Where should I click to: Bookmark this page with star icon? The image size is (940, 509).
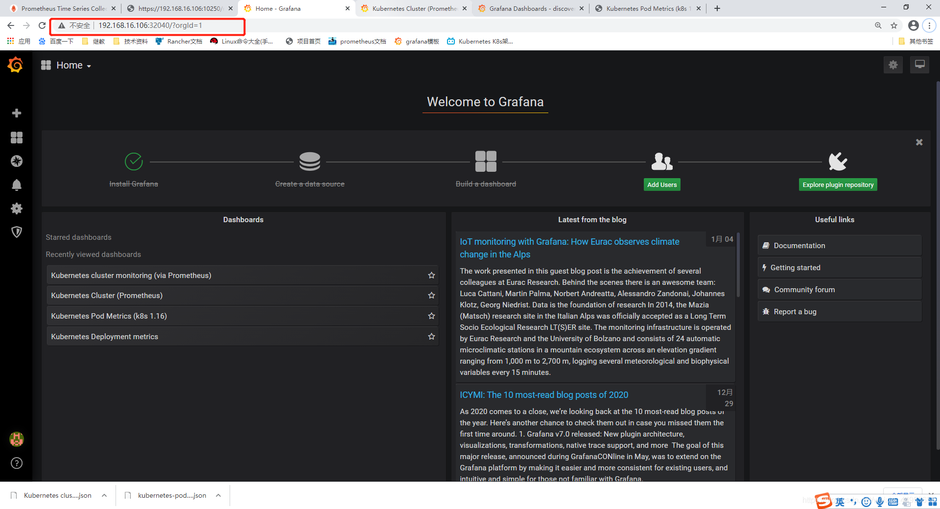click(x=894, y=25)
